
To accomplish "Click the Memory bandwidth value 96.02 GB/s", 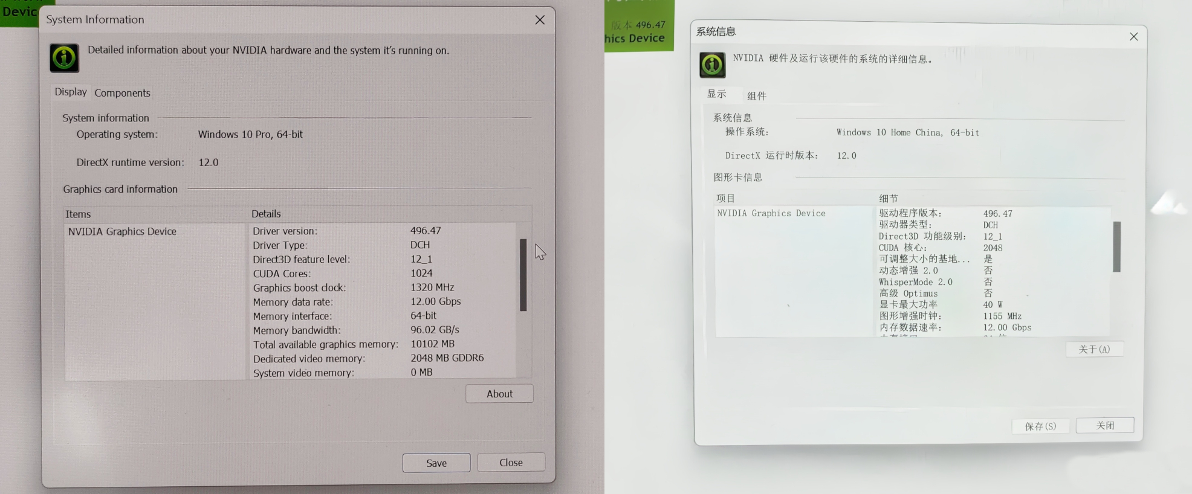I will point(435,330).
